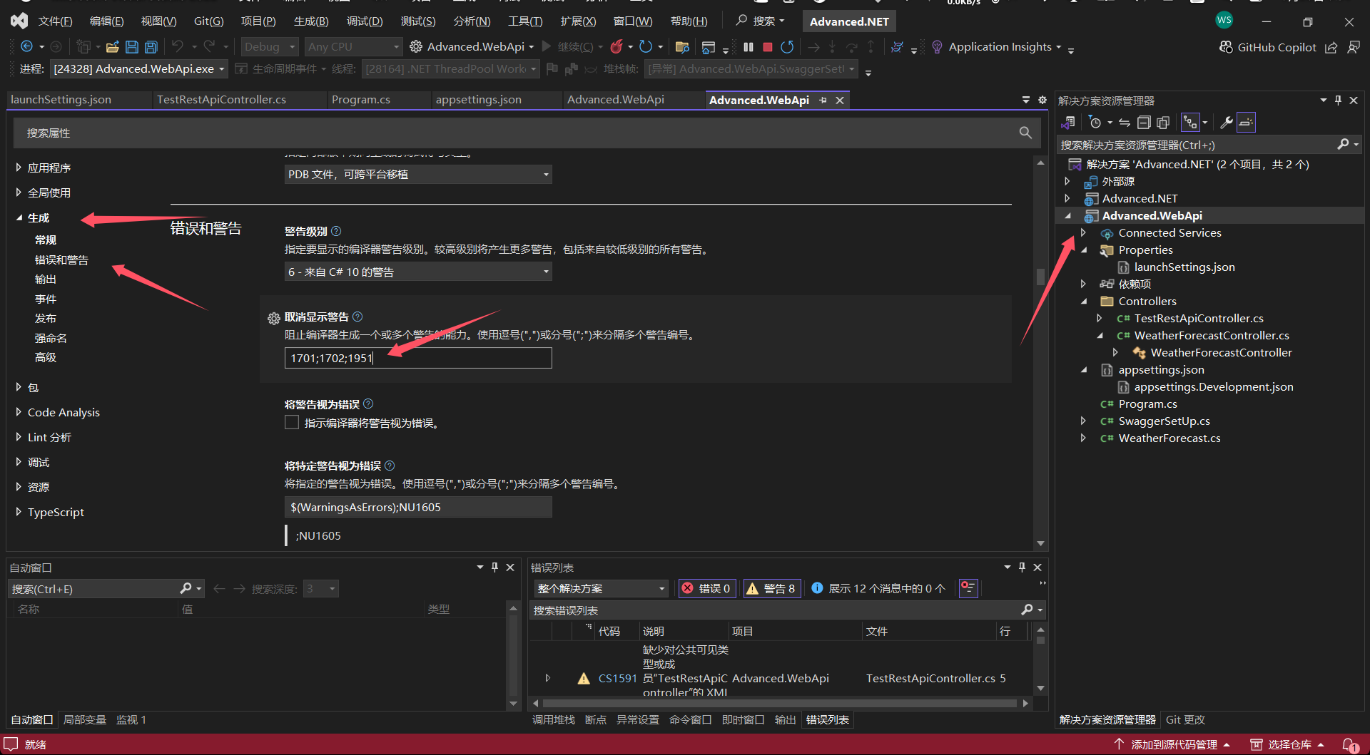Click the gear settings icon above property tabs
The image size is (1370, 755).
coord(1042,100)
